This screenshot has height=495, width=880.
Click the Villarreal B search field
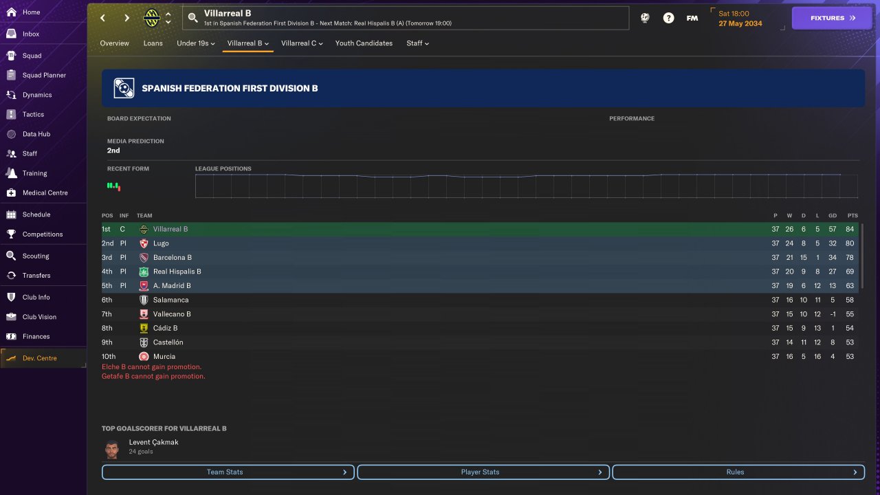point(406,18)
